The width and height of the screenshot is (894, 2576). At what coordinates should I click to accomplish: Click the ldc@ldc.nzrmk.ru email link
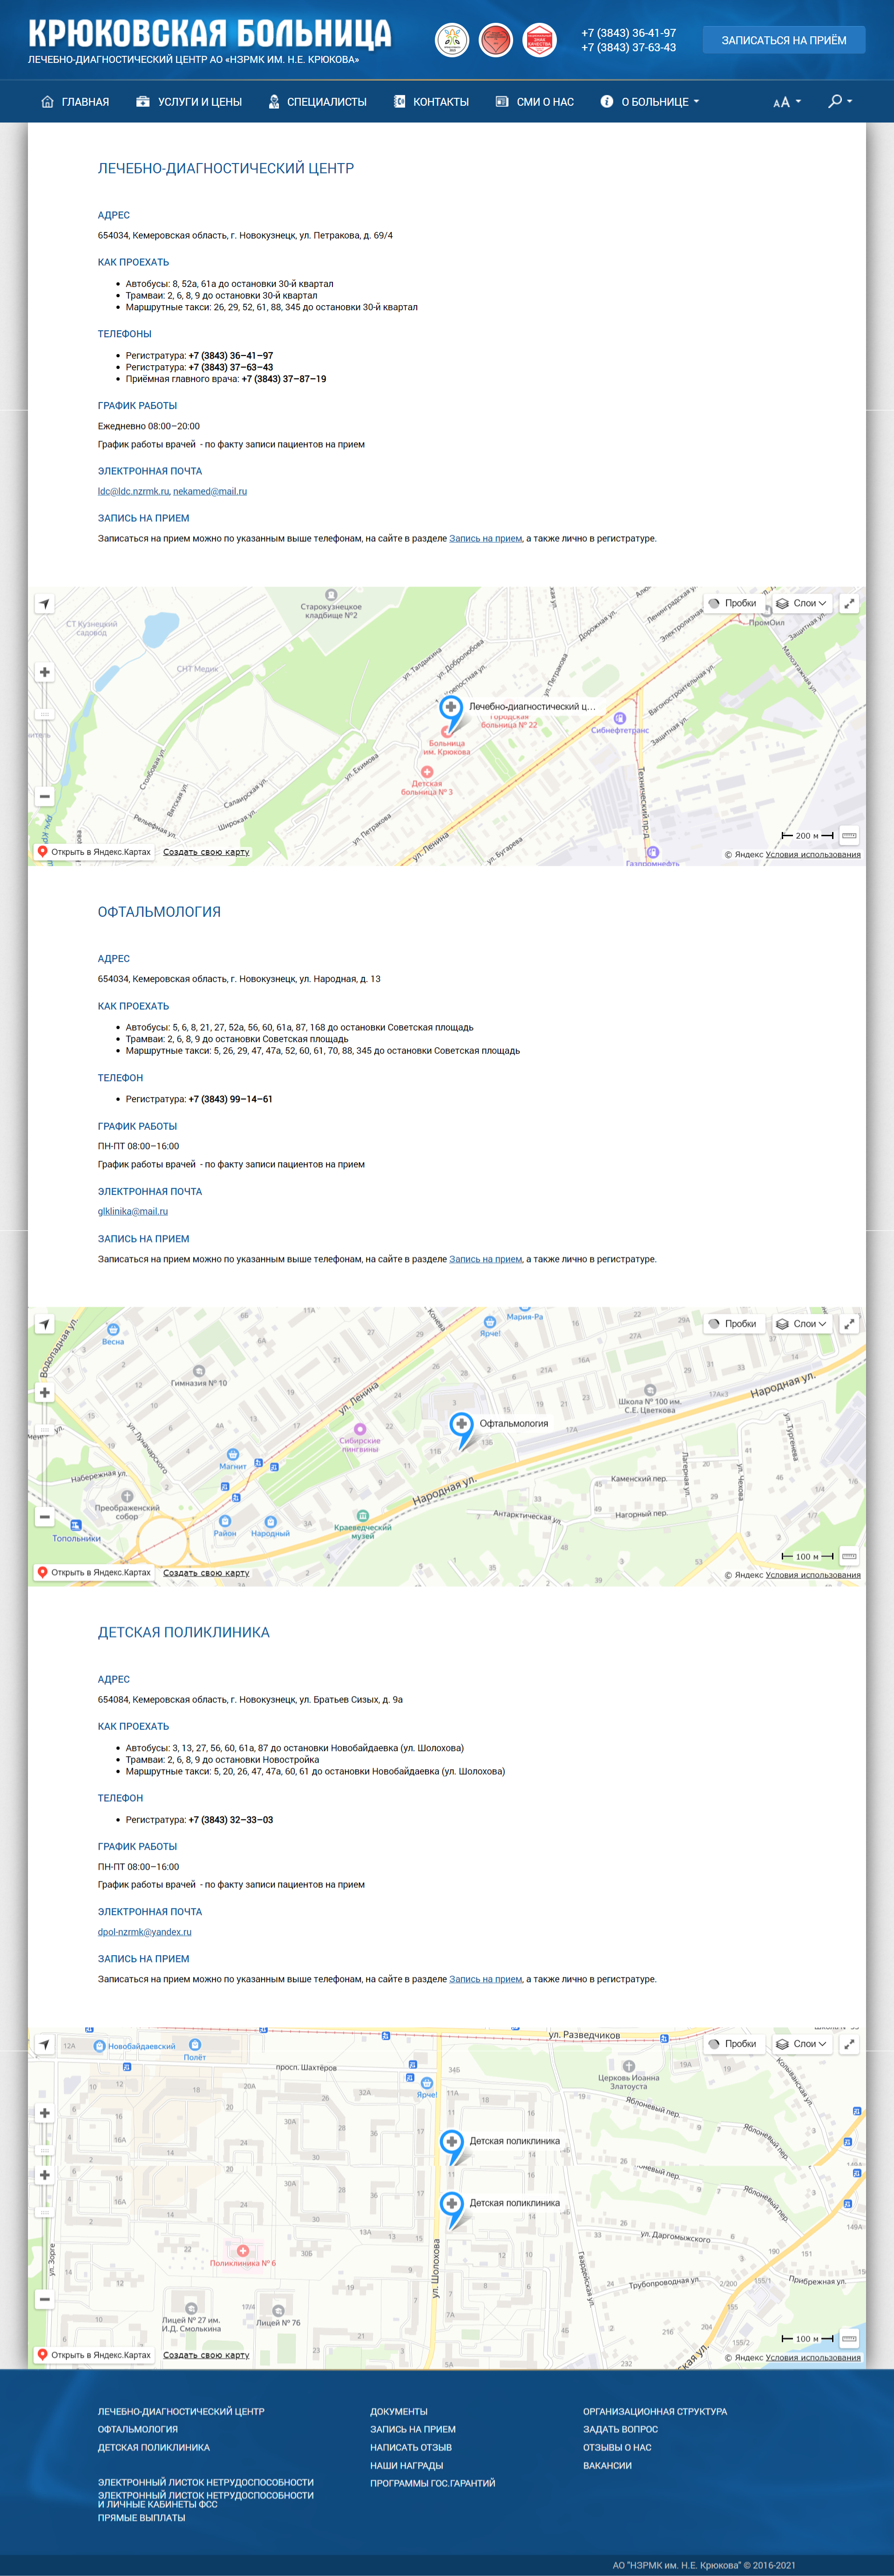[134, 491]
